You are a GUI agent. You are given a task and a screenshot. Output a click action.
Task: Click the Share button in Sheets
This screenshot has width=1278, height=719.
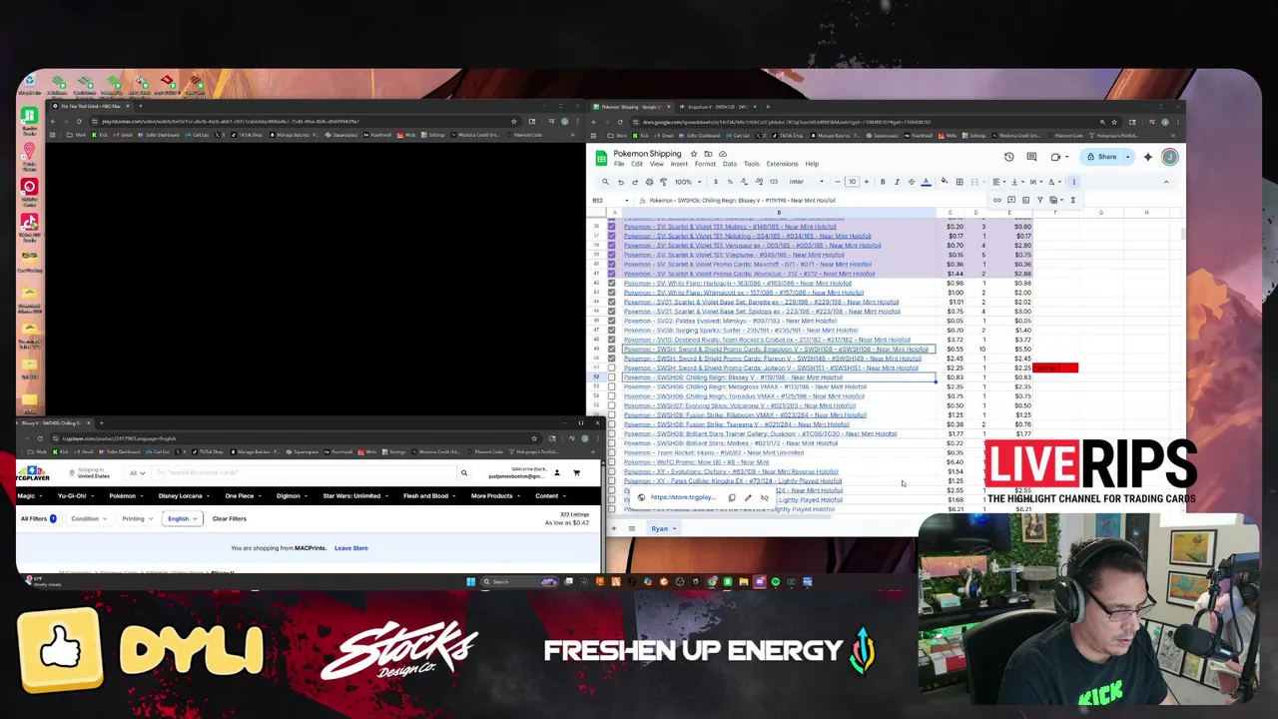coord(1101,157)
